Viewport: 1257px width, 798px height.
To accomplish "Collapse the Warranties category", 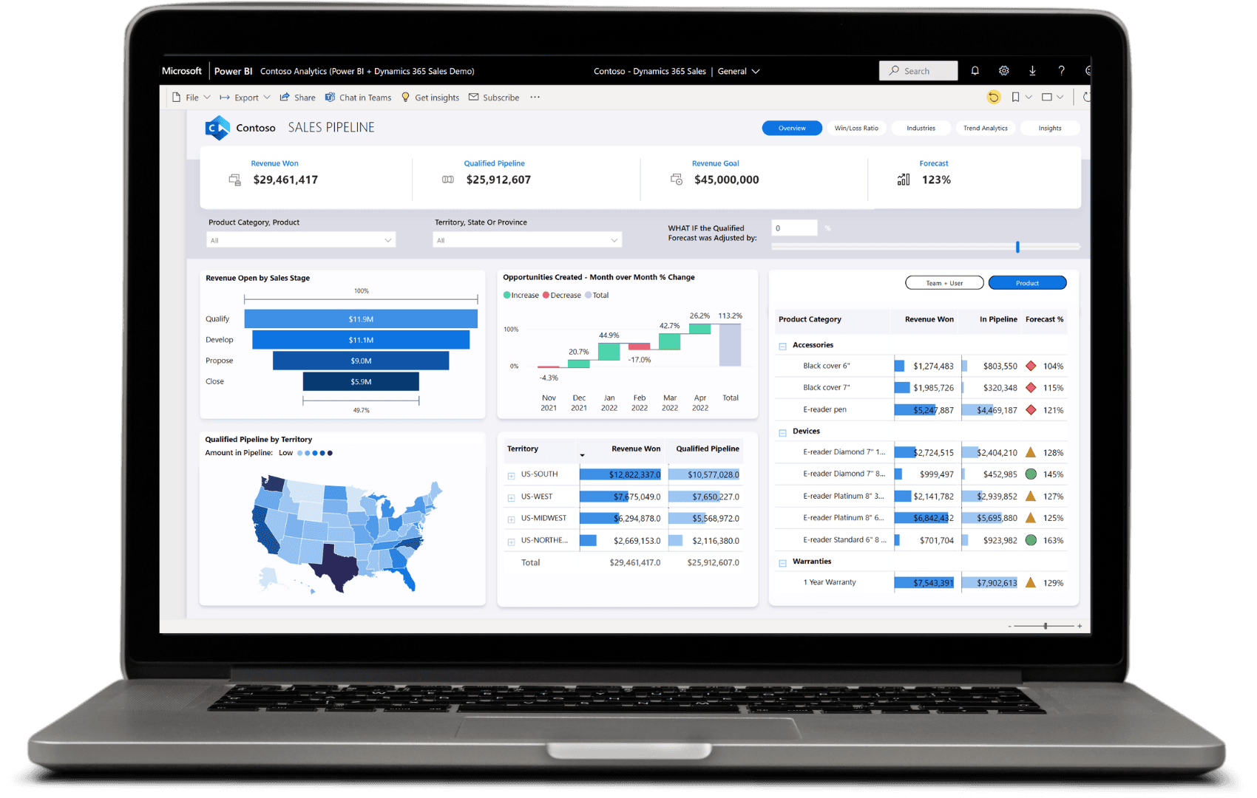I will 782,563.
